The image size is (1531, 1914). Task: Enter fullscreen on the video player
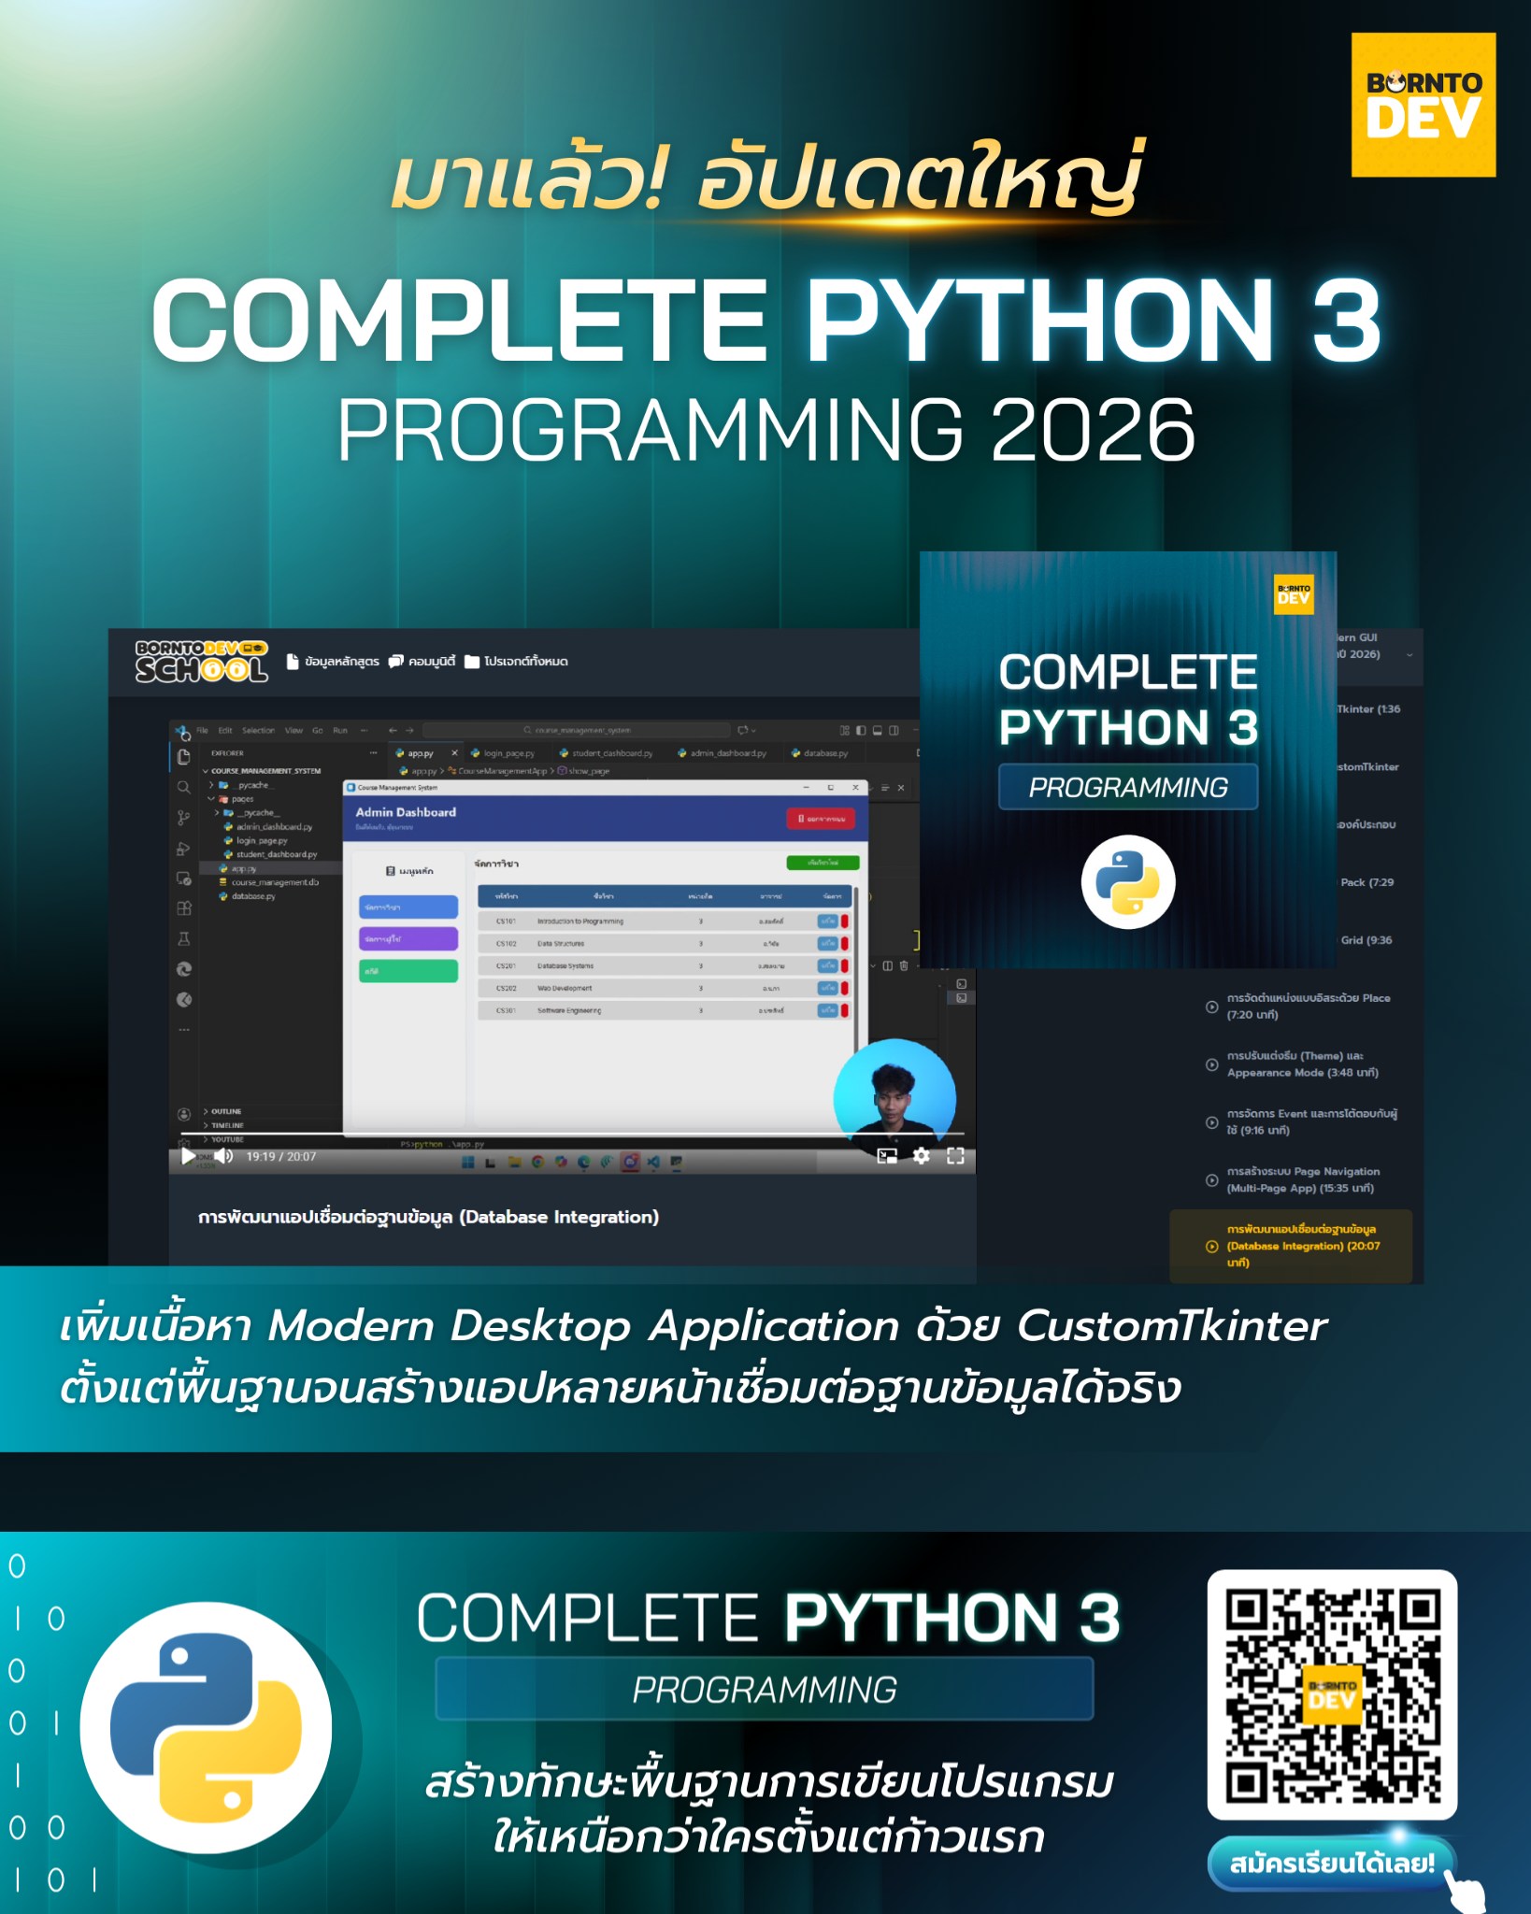pos(955,1156)
